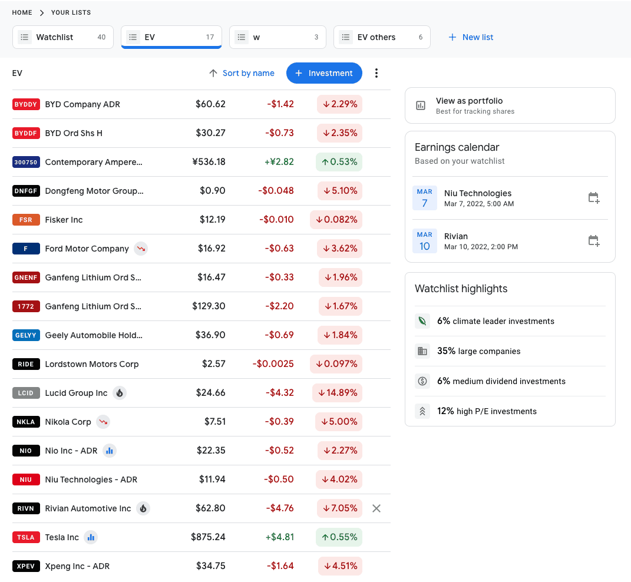The height and width of the screenshot is (582, 631).
Task: Click the building icon for large companies
Action: pos(422,351)
